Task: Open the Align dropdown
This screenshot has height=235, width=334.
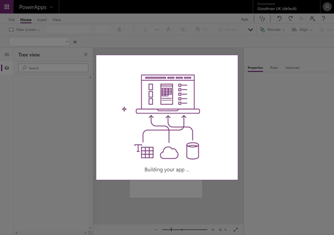Action: (x=302, y=29)
